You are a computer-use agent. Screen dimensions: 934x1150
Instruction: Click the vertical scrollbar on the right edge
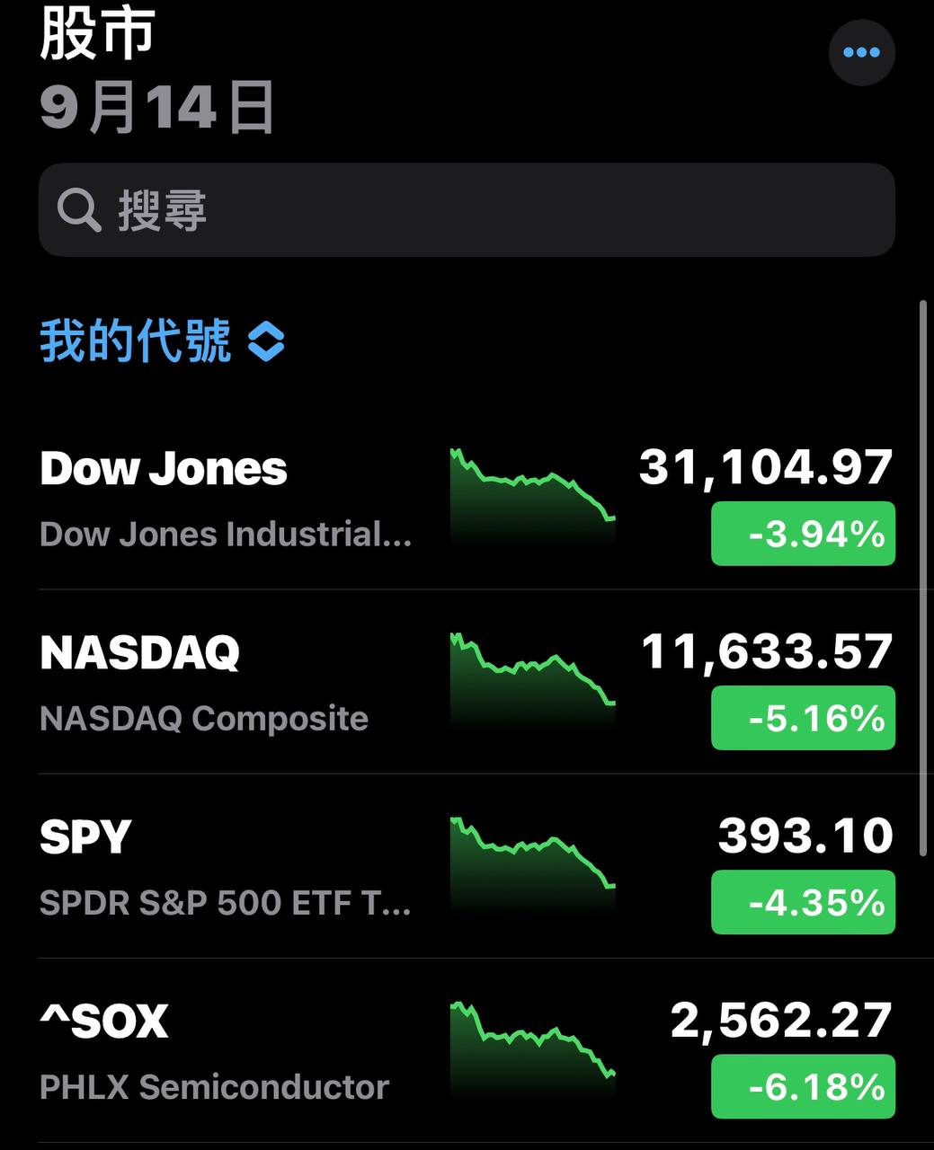pos(923,578)
